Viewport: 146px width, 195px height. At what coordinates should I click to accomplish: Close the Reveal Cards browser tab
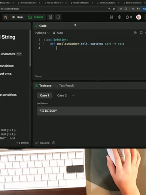pos(40,3)
